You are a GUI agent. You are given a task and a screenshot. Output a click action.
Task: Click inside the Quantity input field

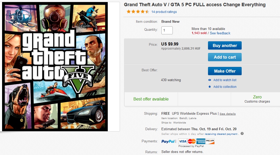[167, 30]
